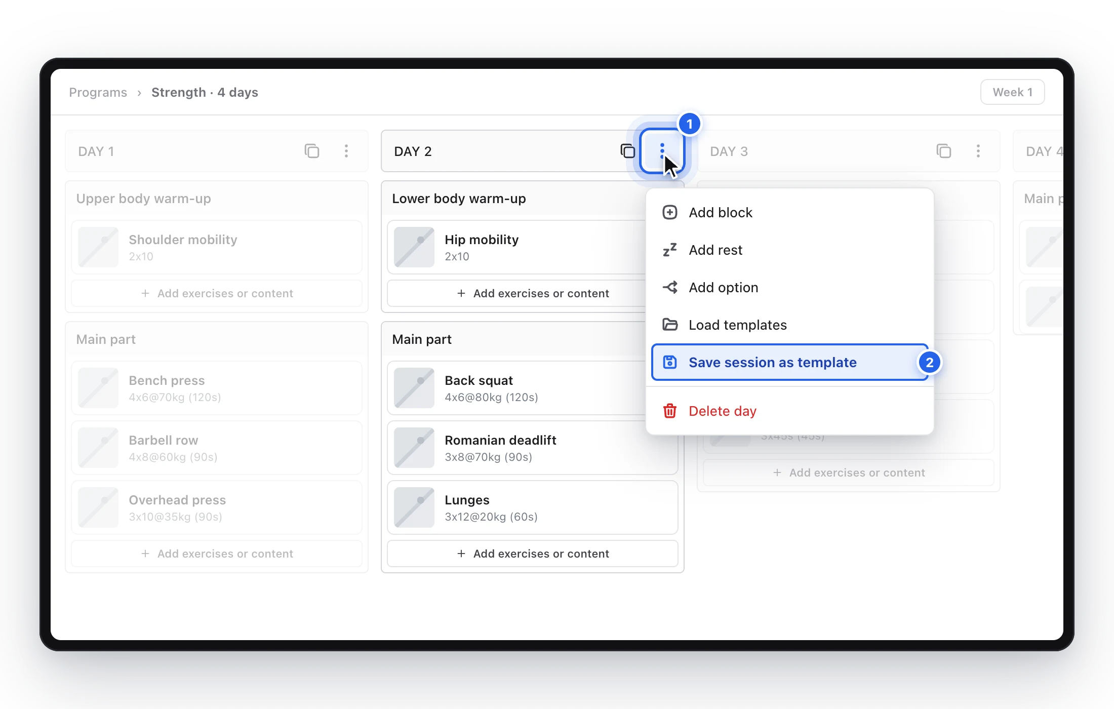This screenshot has height=709, width=1114.
Task: Click the Barbell row thumbnail
Action: point(98,448)
